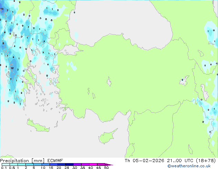The image size is (218, 169).
Task: Click the over-50 mm legend arrow tip
Action: click(x=109, y=165)
